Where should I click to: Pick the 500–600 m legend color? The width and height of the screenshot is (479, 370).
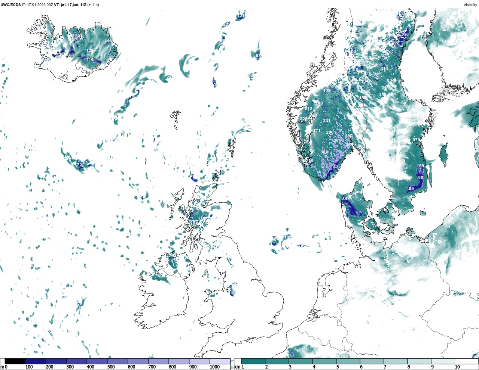[x=118, y=361]
